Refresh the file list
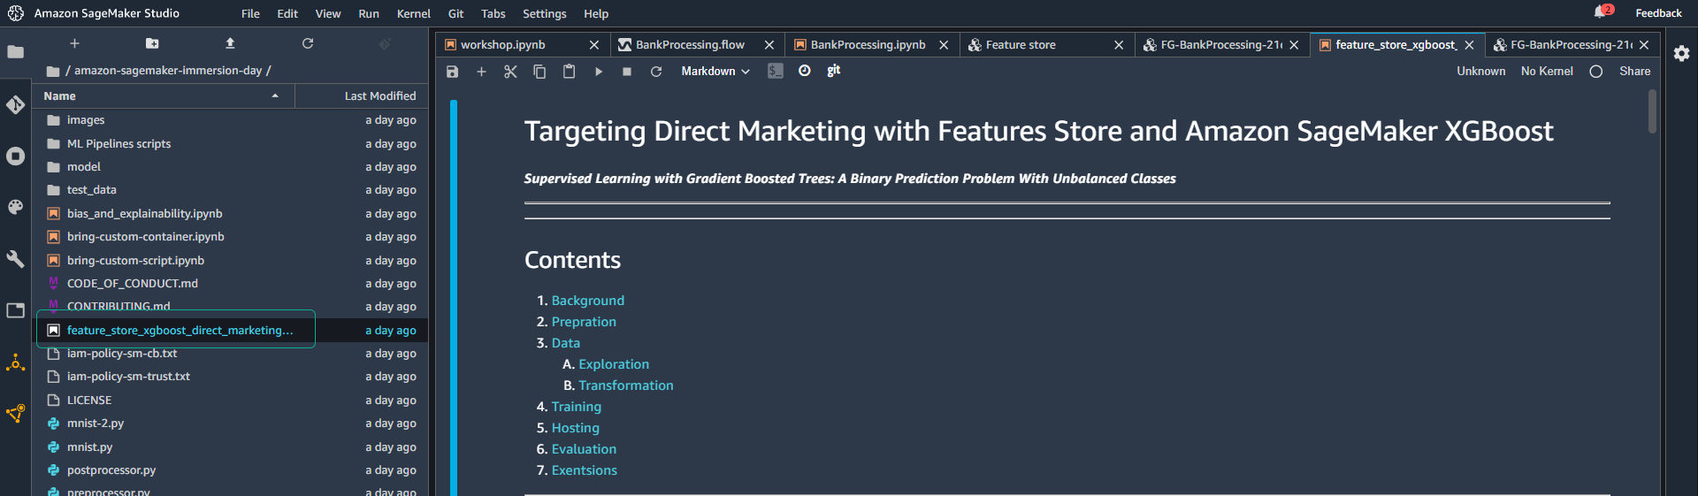 pyautogui.click(x=308, y=43)
